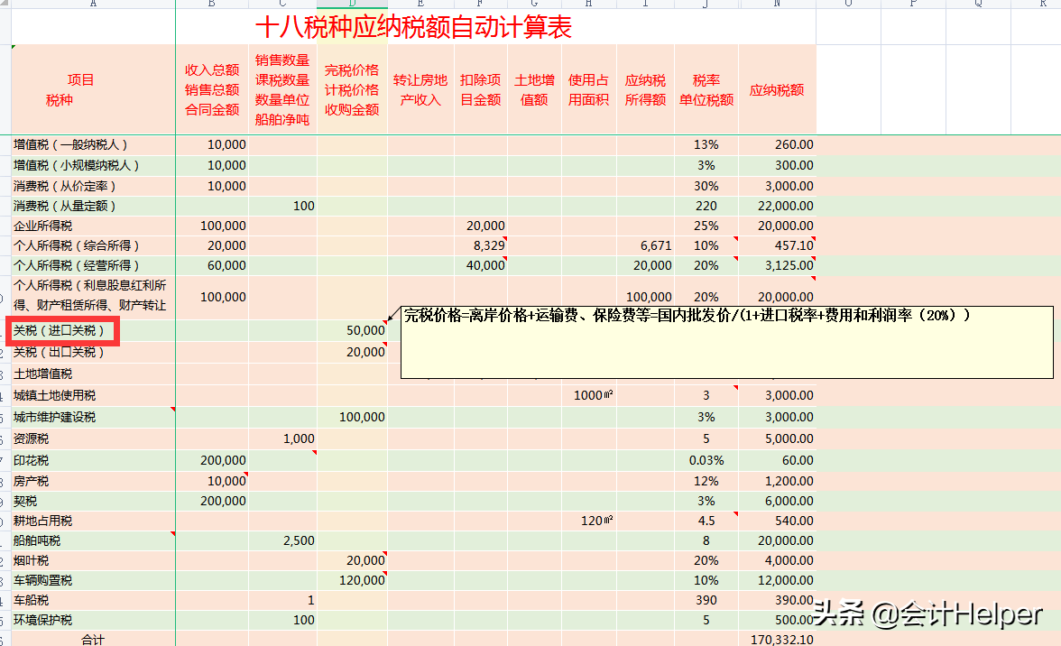Select column header A
The height and width of the screenshot is (646, 1061).
[x=90, y=5]
